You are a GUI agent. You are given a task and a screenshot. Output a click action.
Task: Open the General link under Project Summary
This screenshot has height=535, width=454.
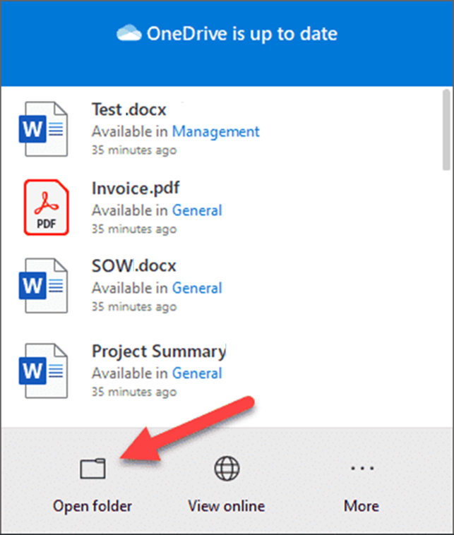pyautogui.click(x=197, y=373)
